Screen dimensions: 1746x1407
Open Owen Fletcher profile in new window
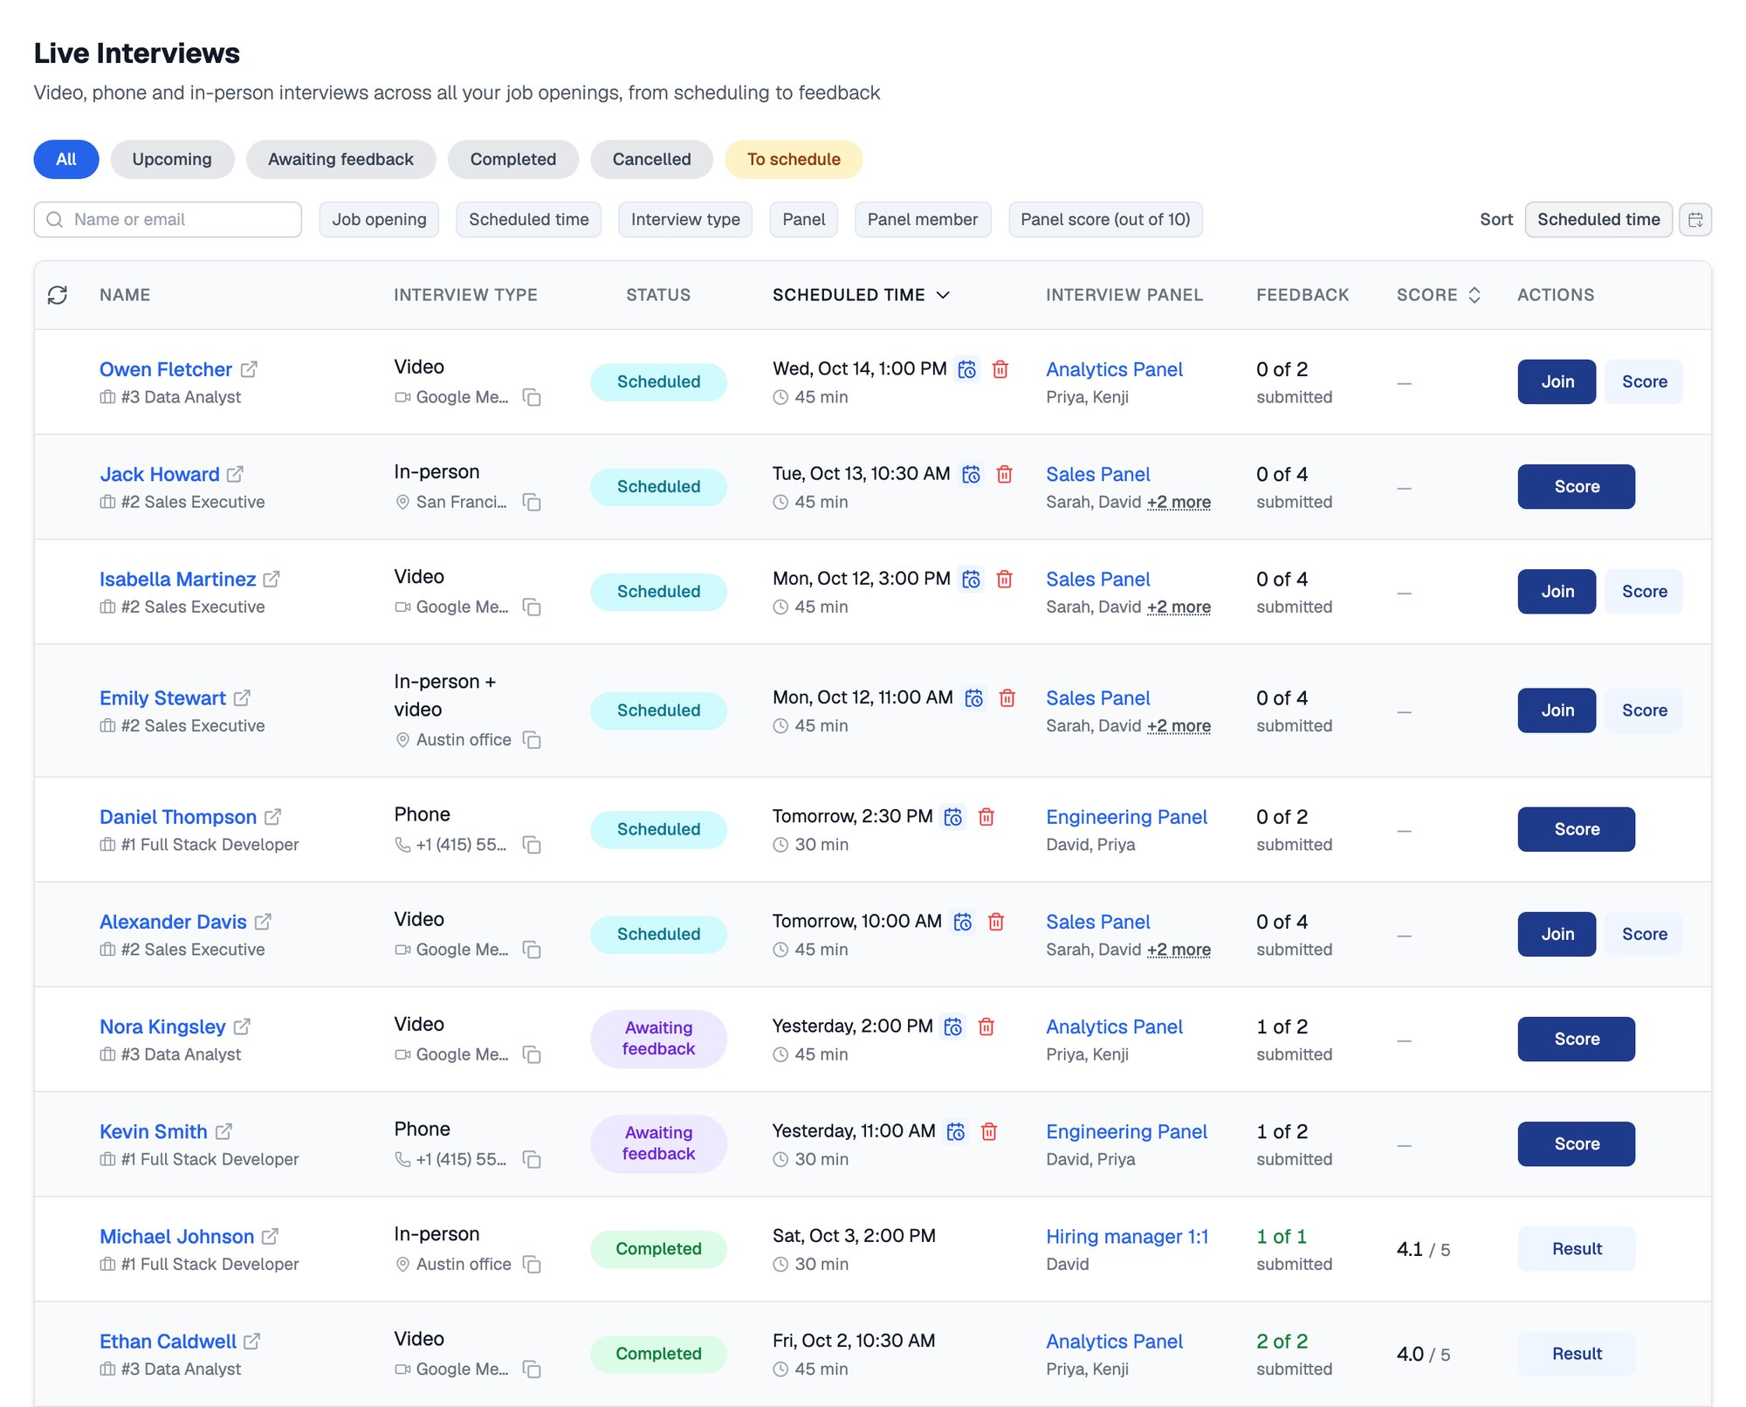click(x=249, y=369)
